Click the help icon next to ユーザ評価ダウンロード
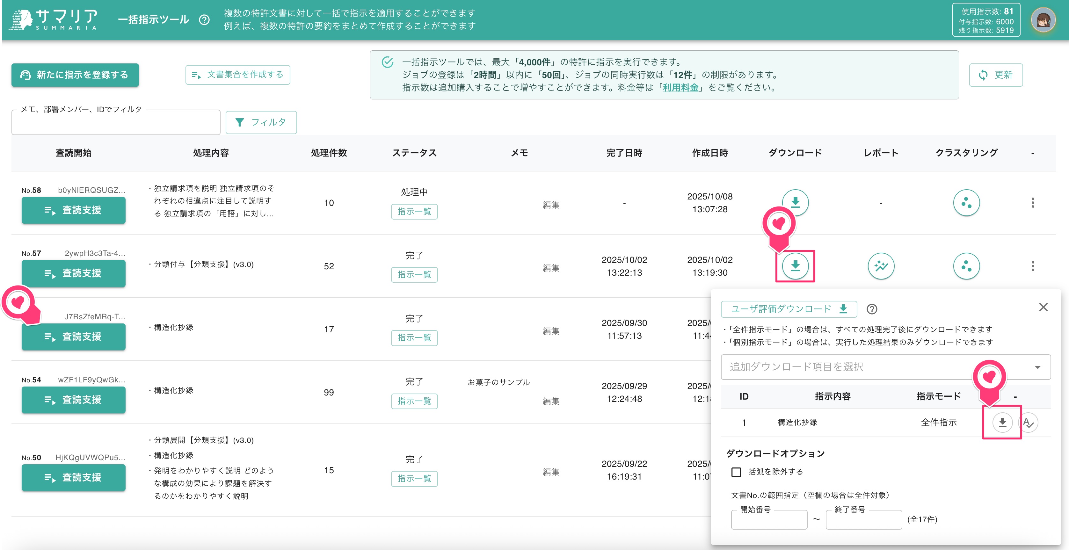The image size is (1069, 550). [x=872, y=309]
